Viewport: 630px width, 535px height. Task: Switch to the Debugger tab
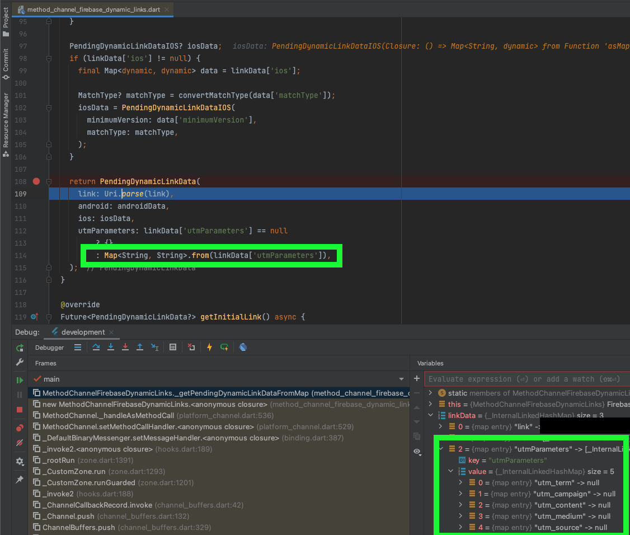click(x=49, y=348)
